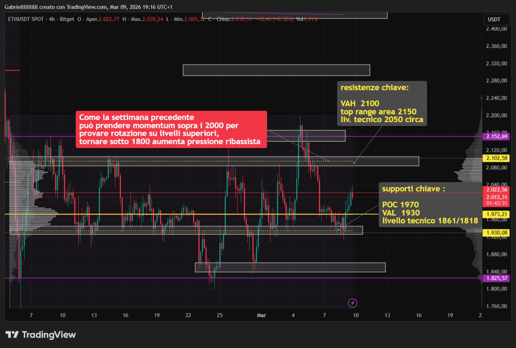Select the purple 1.825,57 price tag
Image resolution: width=516 pixels, height=348 pixels.
pos(495,278)
